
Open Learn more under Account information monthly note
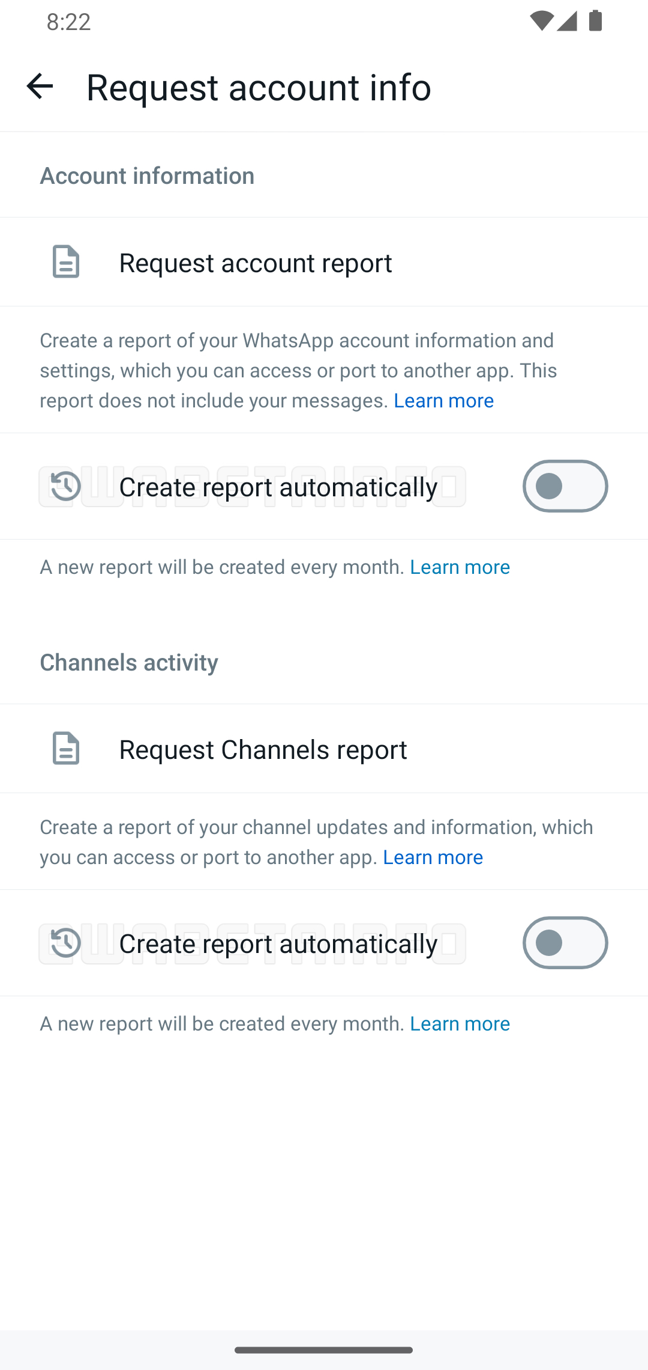(460, 567)
